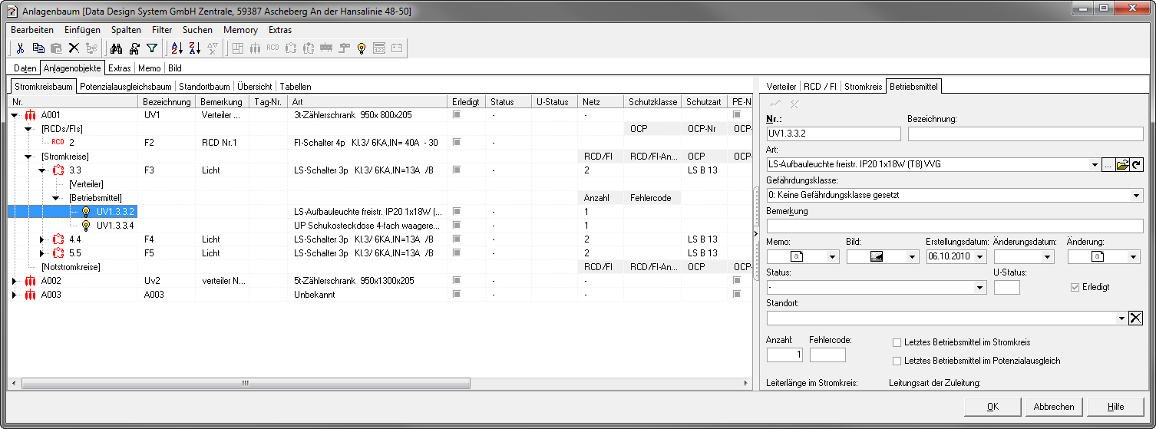Click the Delete X toolbar icon

(74, 48)
